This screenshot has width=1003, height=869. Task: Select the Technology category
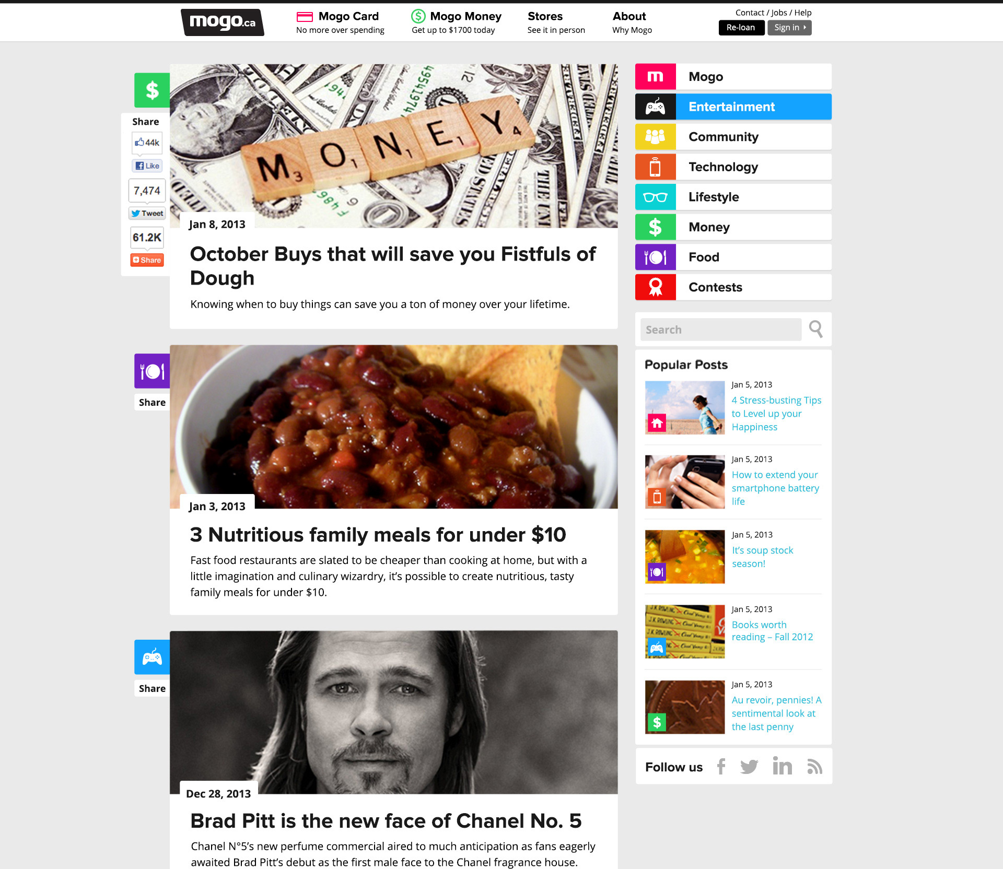click(733, 167)
